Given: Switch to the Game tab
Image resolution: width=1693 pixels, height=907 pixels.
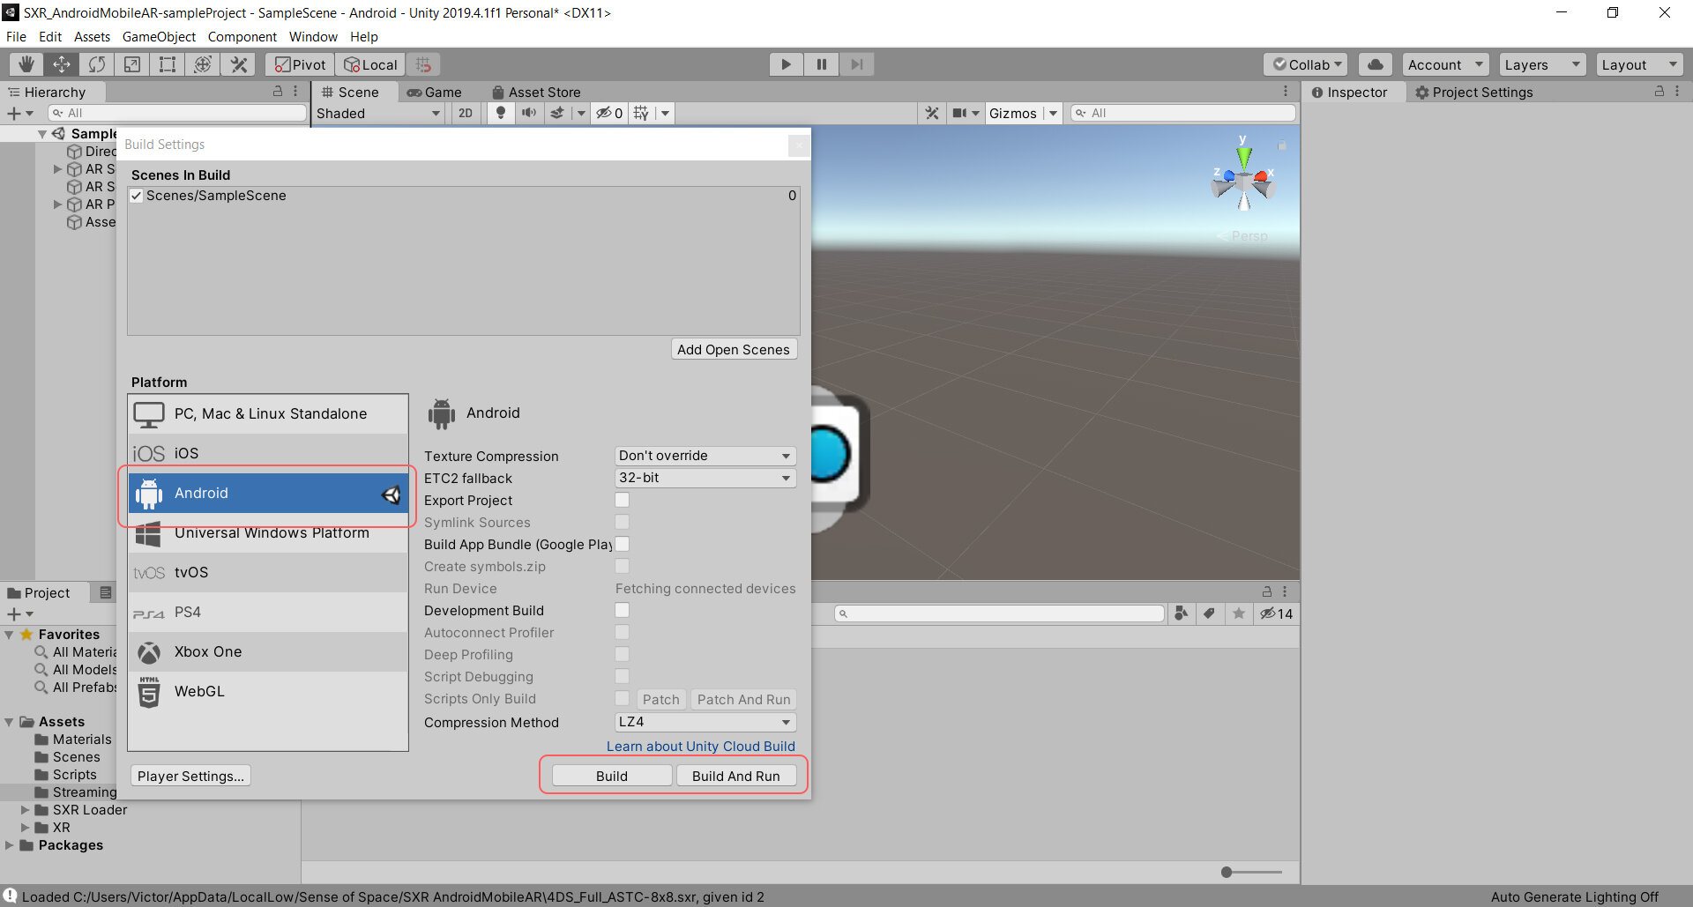Looking at the screenshot, I should pos(434,92).
